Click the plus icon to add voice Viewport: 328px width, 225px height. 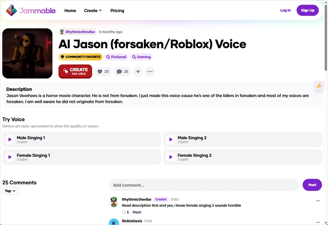(138, 72)
